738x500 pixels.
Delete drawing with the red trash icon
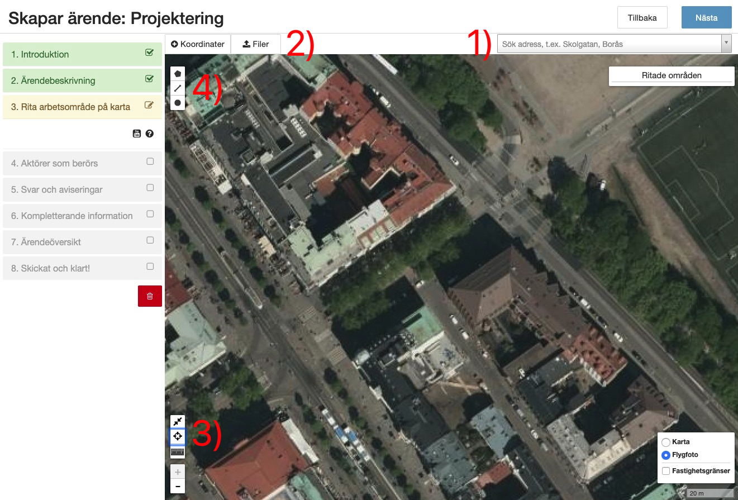coord(150,296)
